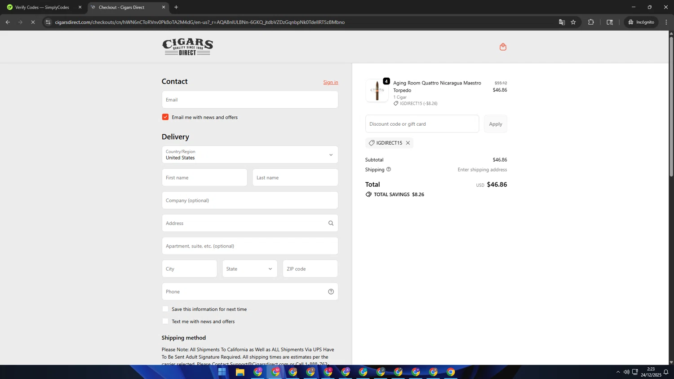
Task: Click the Last name field
Action: [x=295, y=177]
